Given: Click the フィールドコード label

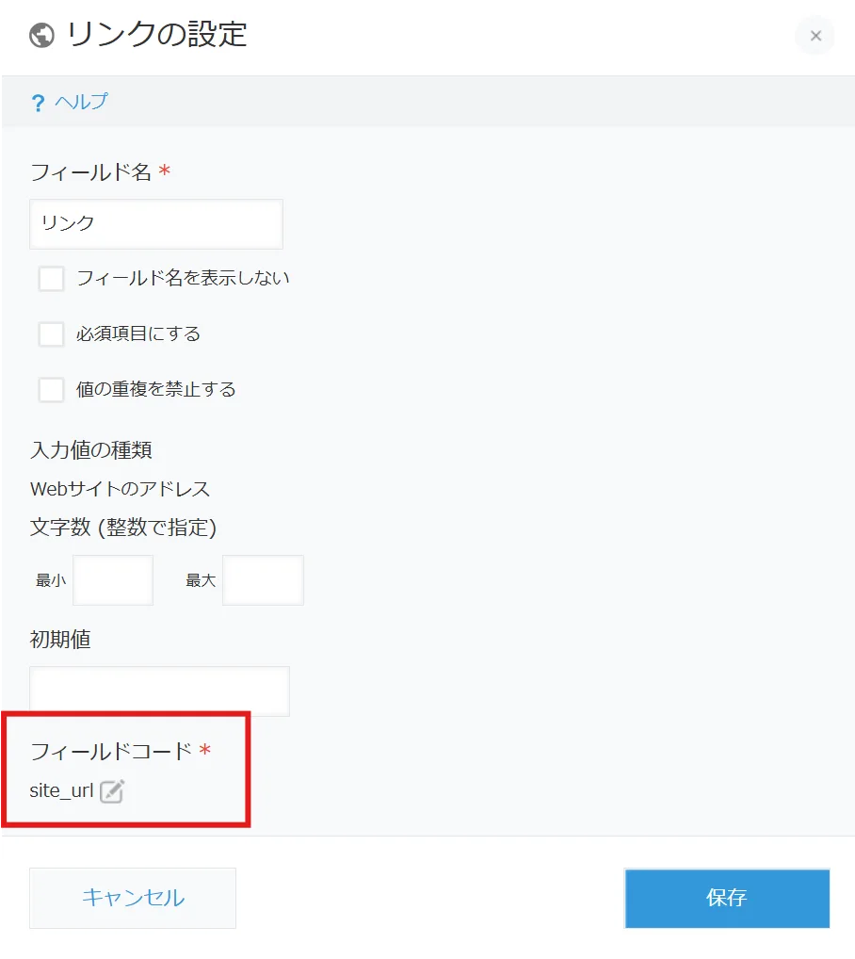Looking at the screenshot, I should (111, 751).
